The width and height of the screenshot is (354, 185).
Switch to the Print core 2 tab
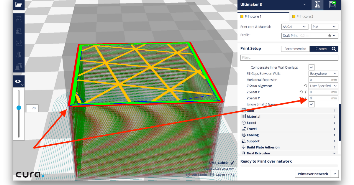tap(305, 16)
